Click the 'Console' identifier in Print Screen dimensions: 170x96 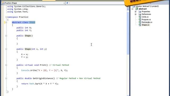pyautogui.click(x=25, y=70)
